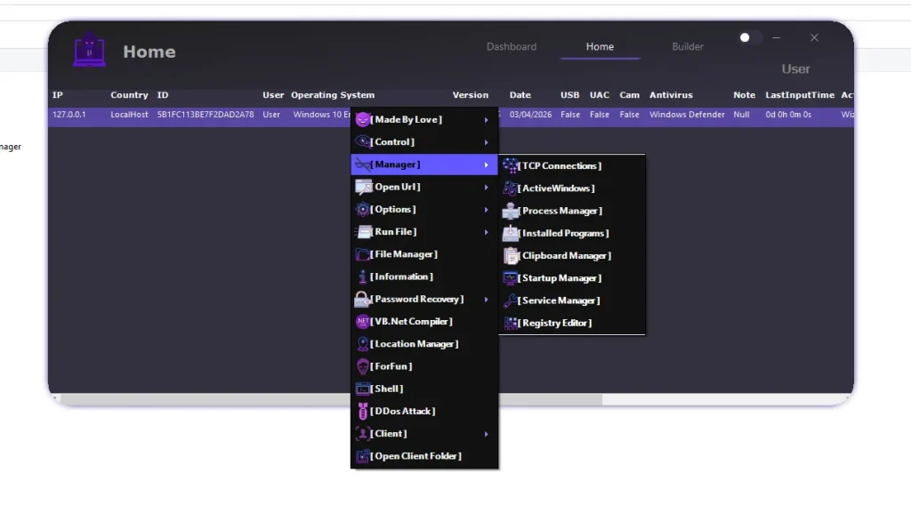Image resolution: width=911 pixels, height=513 pixels.
Task: Expand the Client submenu arrow
Action: (x=487, y=433)
